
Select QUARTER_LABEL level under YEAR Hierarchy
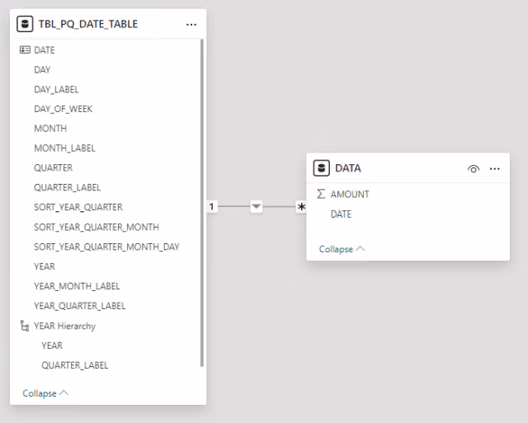pyautogui.click(x=75, y=365)
